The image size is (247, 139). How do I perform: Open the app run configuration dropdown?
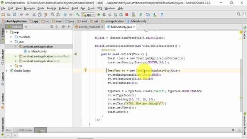88,15
